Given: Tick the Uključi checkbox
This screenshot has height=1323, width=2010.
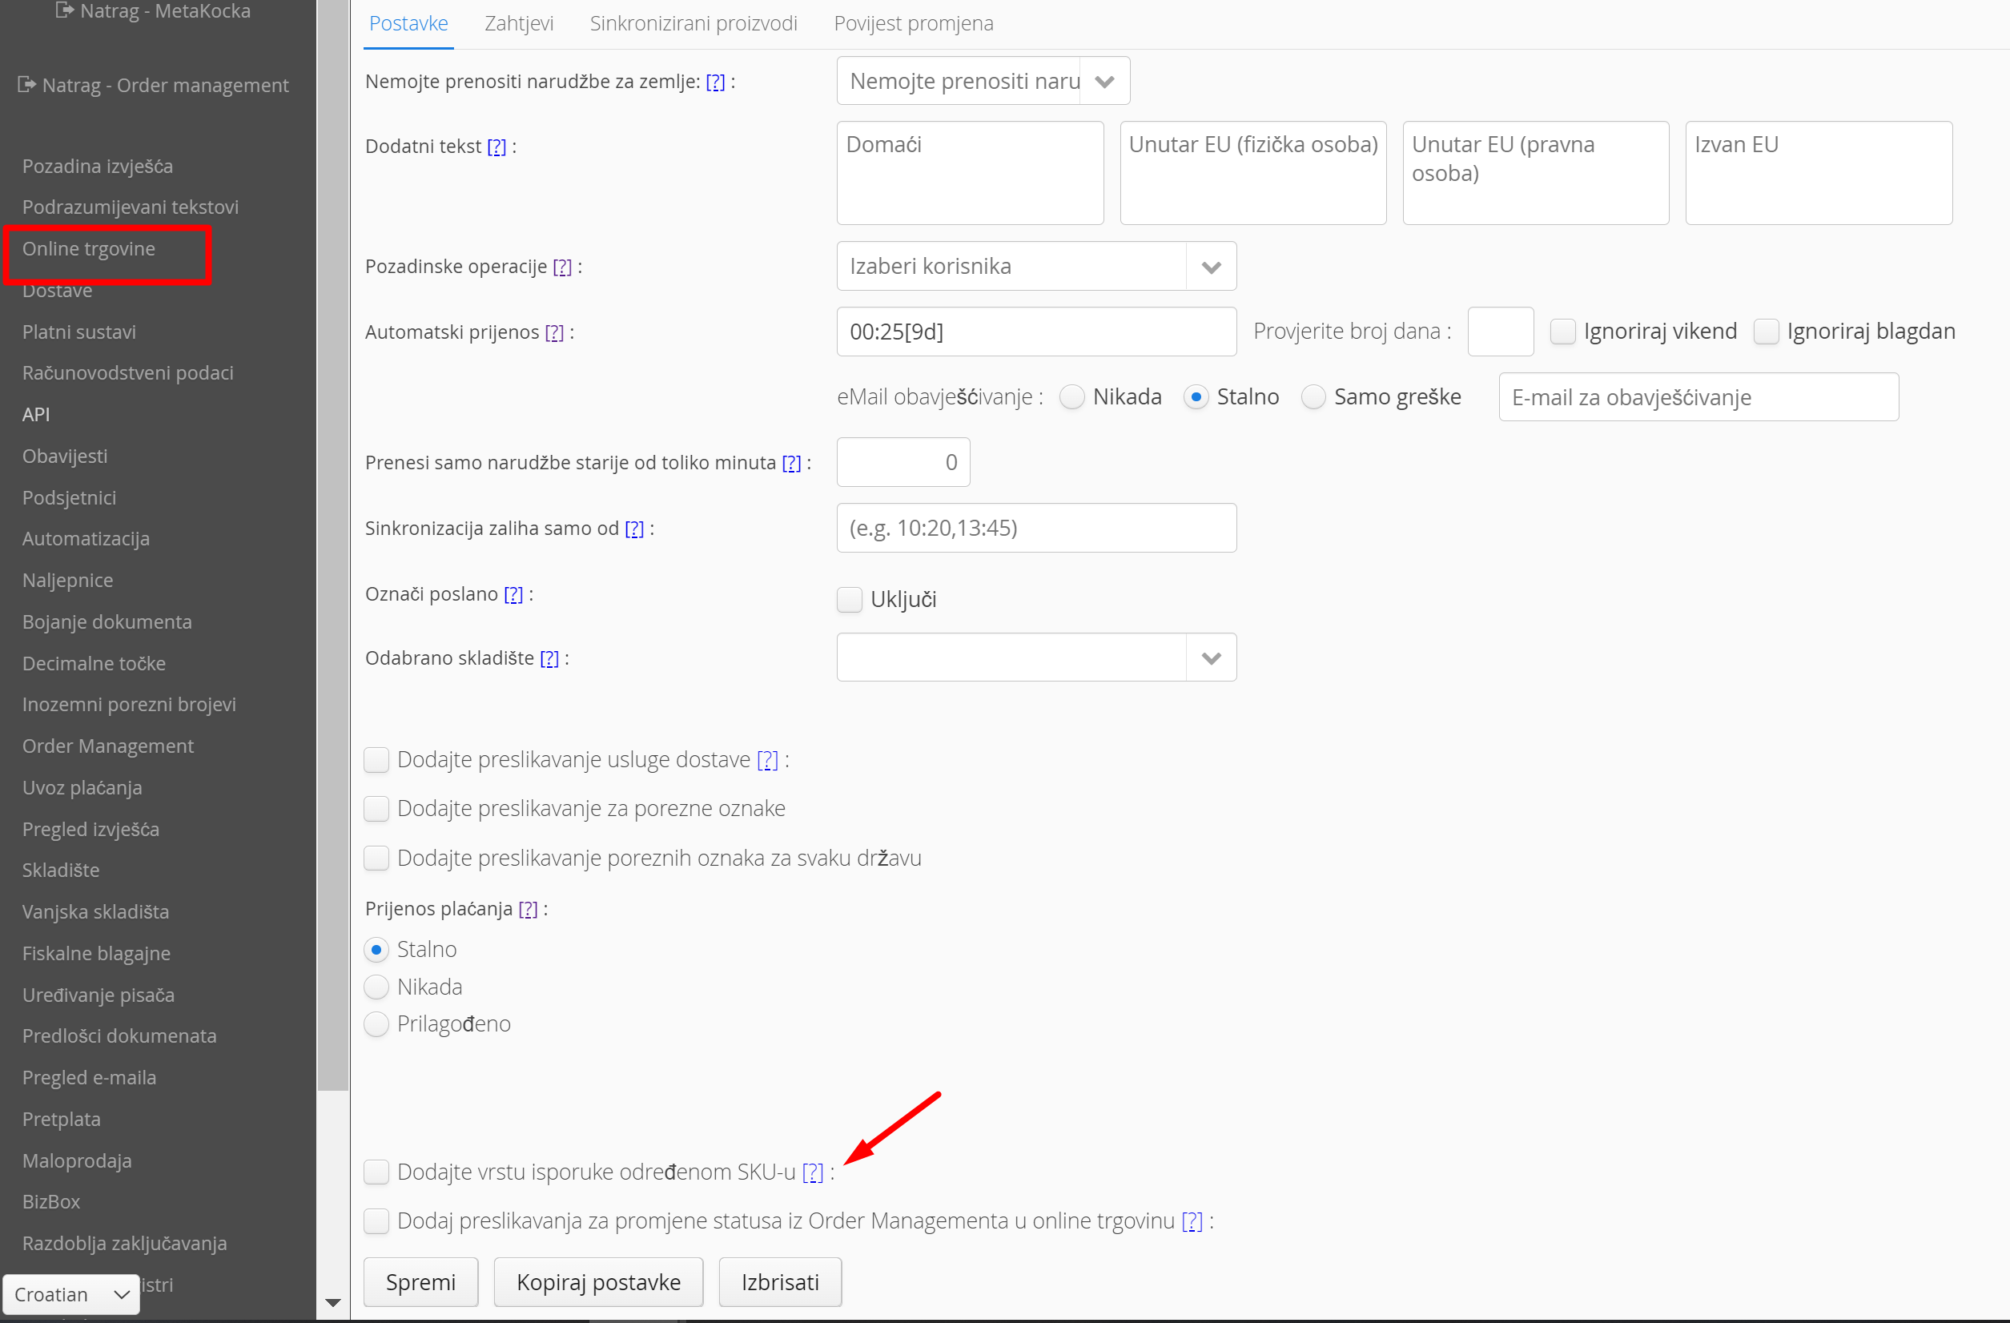Looking at the screenshot, I should pos(850,599).
